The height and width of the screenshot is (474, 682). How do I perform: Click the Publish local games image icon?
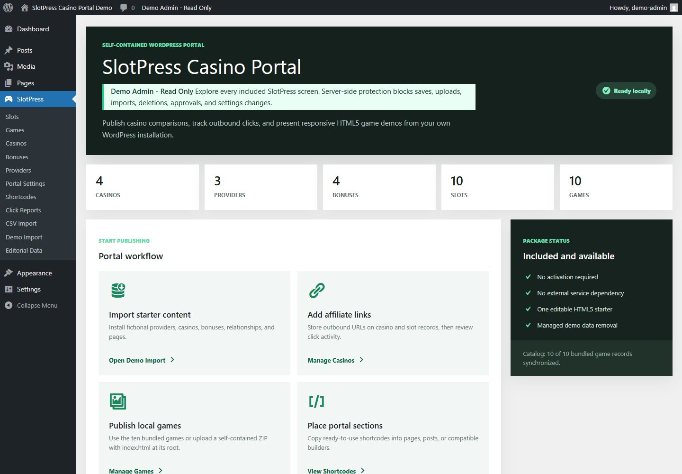tap(118, 401)
